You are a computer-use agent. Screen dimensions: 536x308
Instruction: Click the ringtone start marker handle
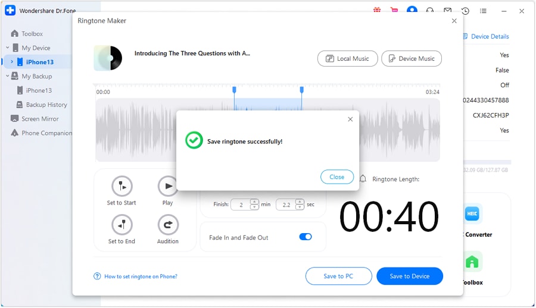pyautogui.click(x=234, y=90)
